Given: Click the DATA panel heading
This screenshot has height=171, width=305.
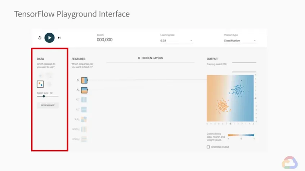Looking at the screenshot, I should (x=40, y=59).
